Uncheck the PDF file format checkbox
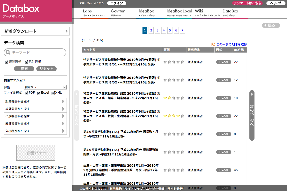Screen dimensions: 287x191 point(26,93)
